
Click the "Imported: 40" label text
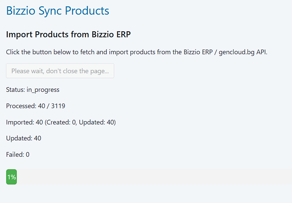[x=24, y=122]
